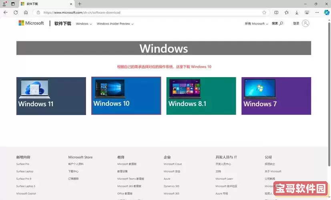Viewport: 331px width, 200px height.
Task: Select the Windows 8.1 tile
Action: click(201, 96)
